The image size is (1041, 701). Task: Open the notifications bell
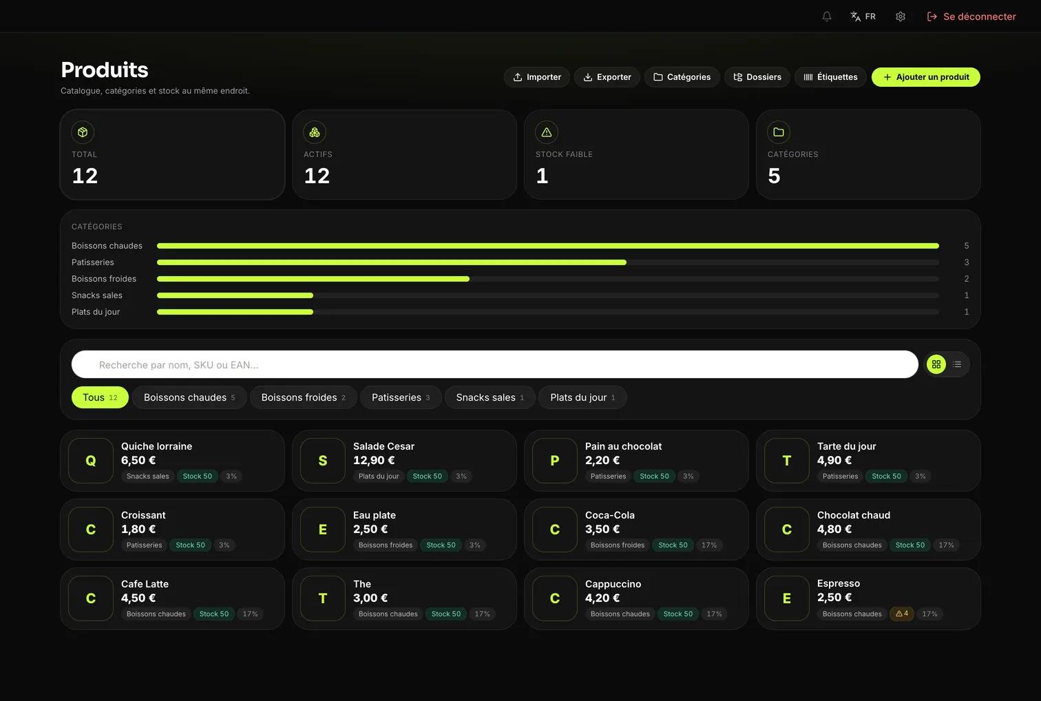click(x=827, y=17)
